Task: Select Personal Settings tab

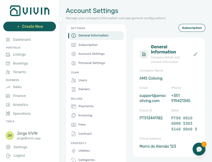Action: 92,63
